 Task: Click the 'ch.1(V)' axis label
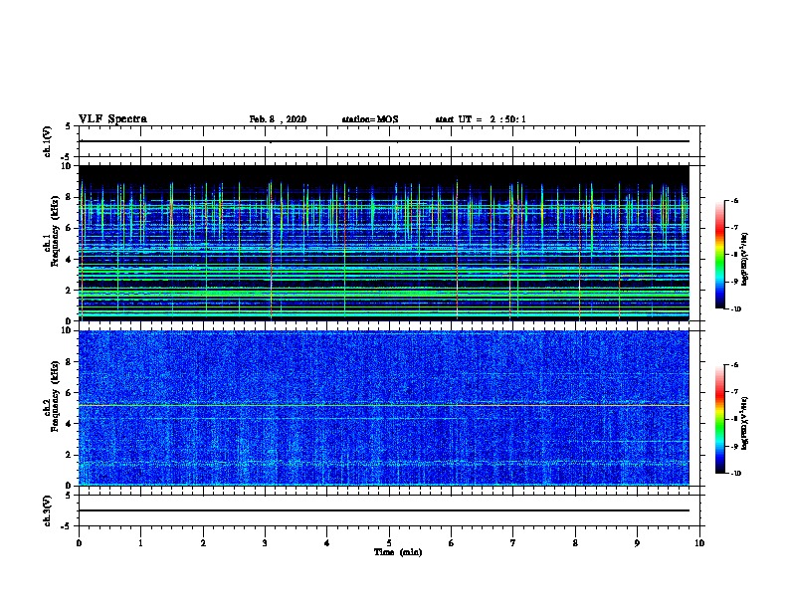(x=48, y=141)
